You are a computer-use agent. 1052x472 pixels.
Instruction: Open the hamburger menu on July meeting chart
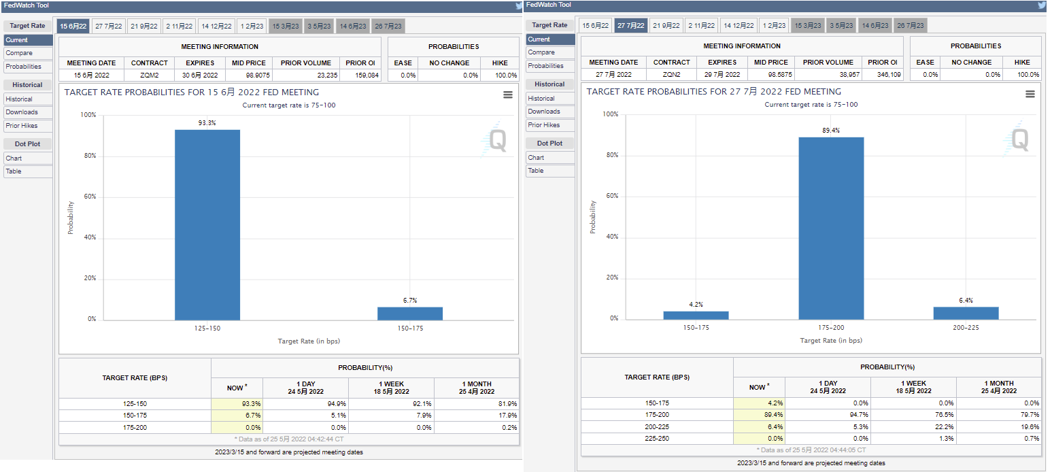point(1030,94)
